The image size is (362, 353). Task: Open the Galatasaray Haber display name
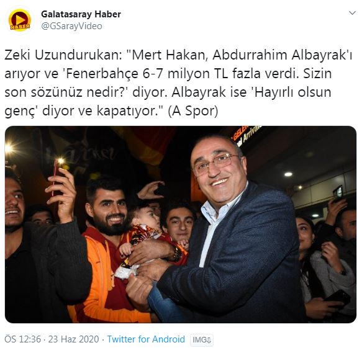pyautogui.click(x=81, y=14)
